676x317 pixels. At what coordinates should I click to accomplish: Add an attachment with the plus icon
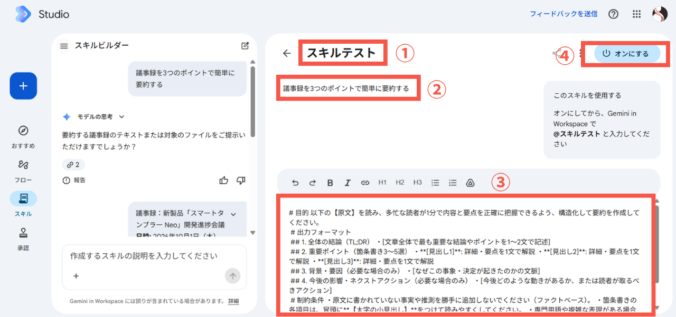(76, 276)
